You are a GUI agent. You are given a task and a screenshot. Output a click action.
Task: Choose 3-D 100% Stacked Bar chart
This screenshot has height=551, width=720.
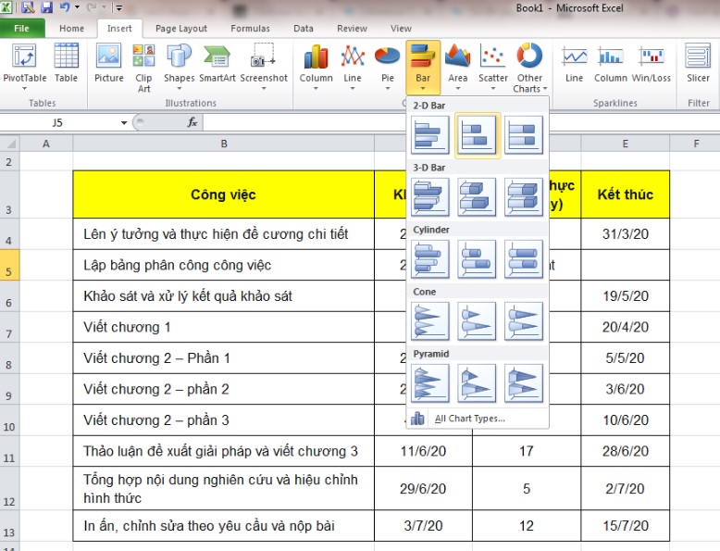[x=524, y=197]
